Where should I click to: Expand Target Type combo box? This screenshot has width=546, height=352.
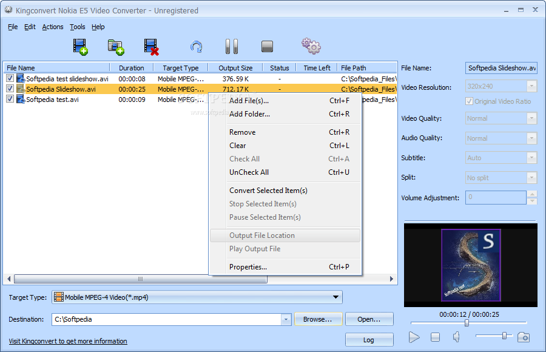[x=335, y=297]
